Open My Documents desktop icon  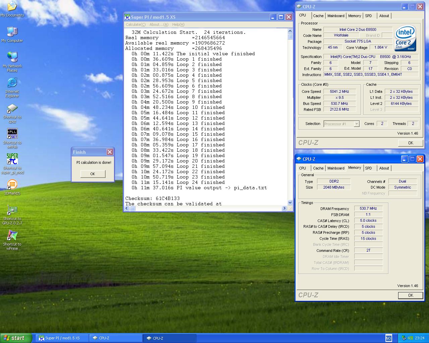point(12,9)
